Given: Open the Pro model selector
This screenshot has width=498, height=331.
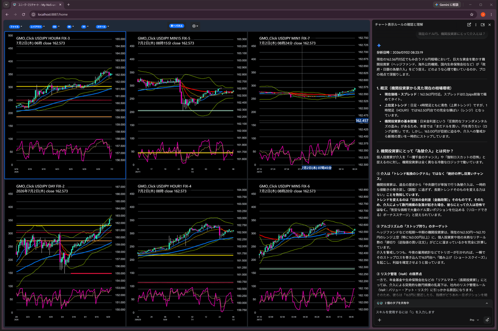Looking at the screenshot, I should coord(474,320).
